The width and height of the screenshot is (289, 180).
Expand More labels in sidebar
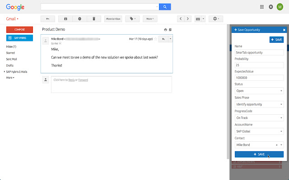[x=10, y=78]
